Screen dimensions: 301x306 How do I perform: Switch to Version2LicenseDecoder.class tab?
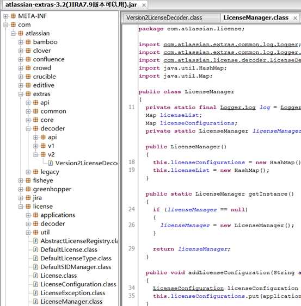tap(164, 18)
